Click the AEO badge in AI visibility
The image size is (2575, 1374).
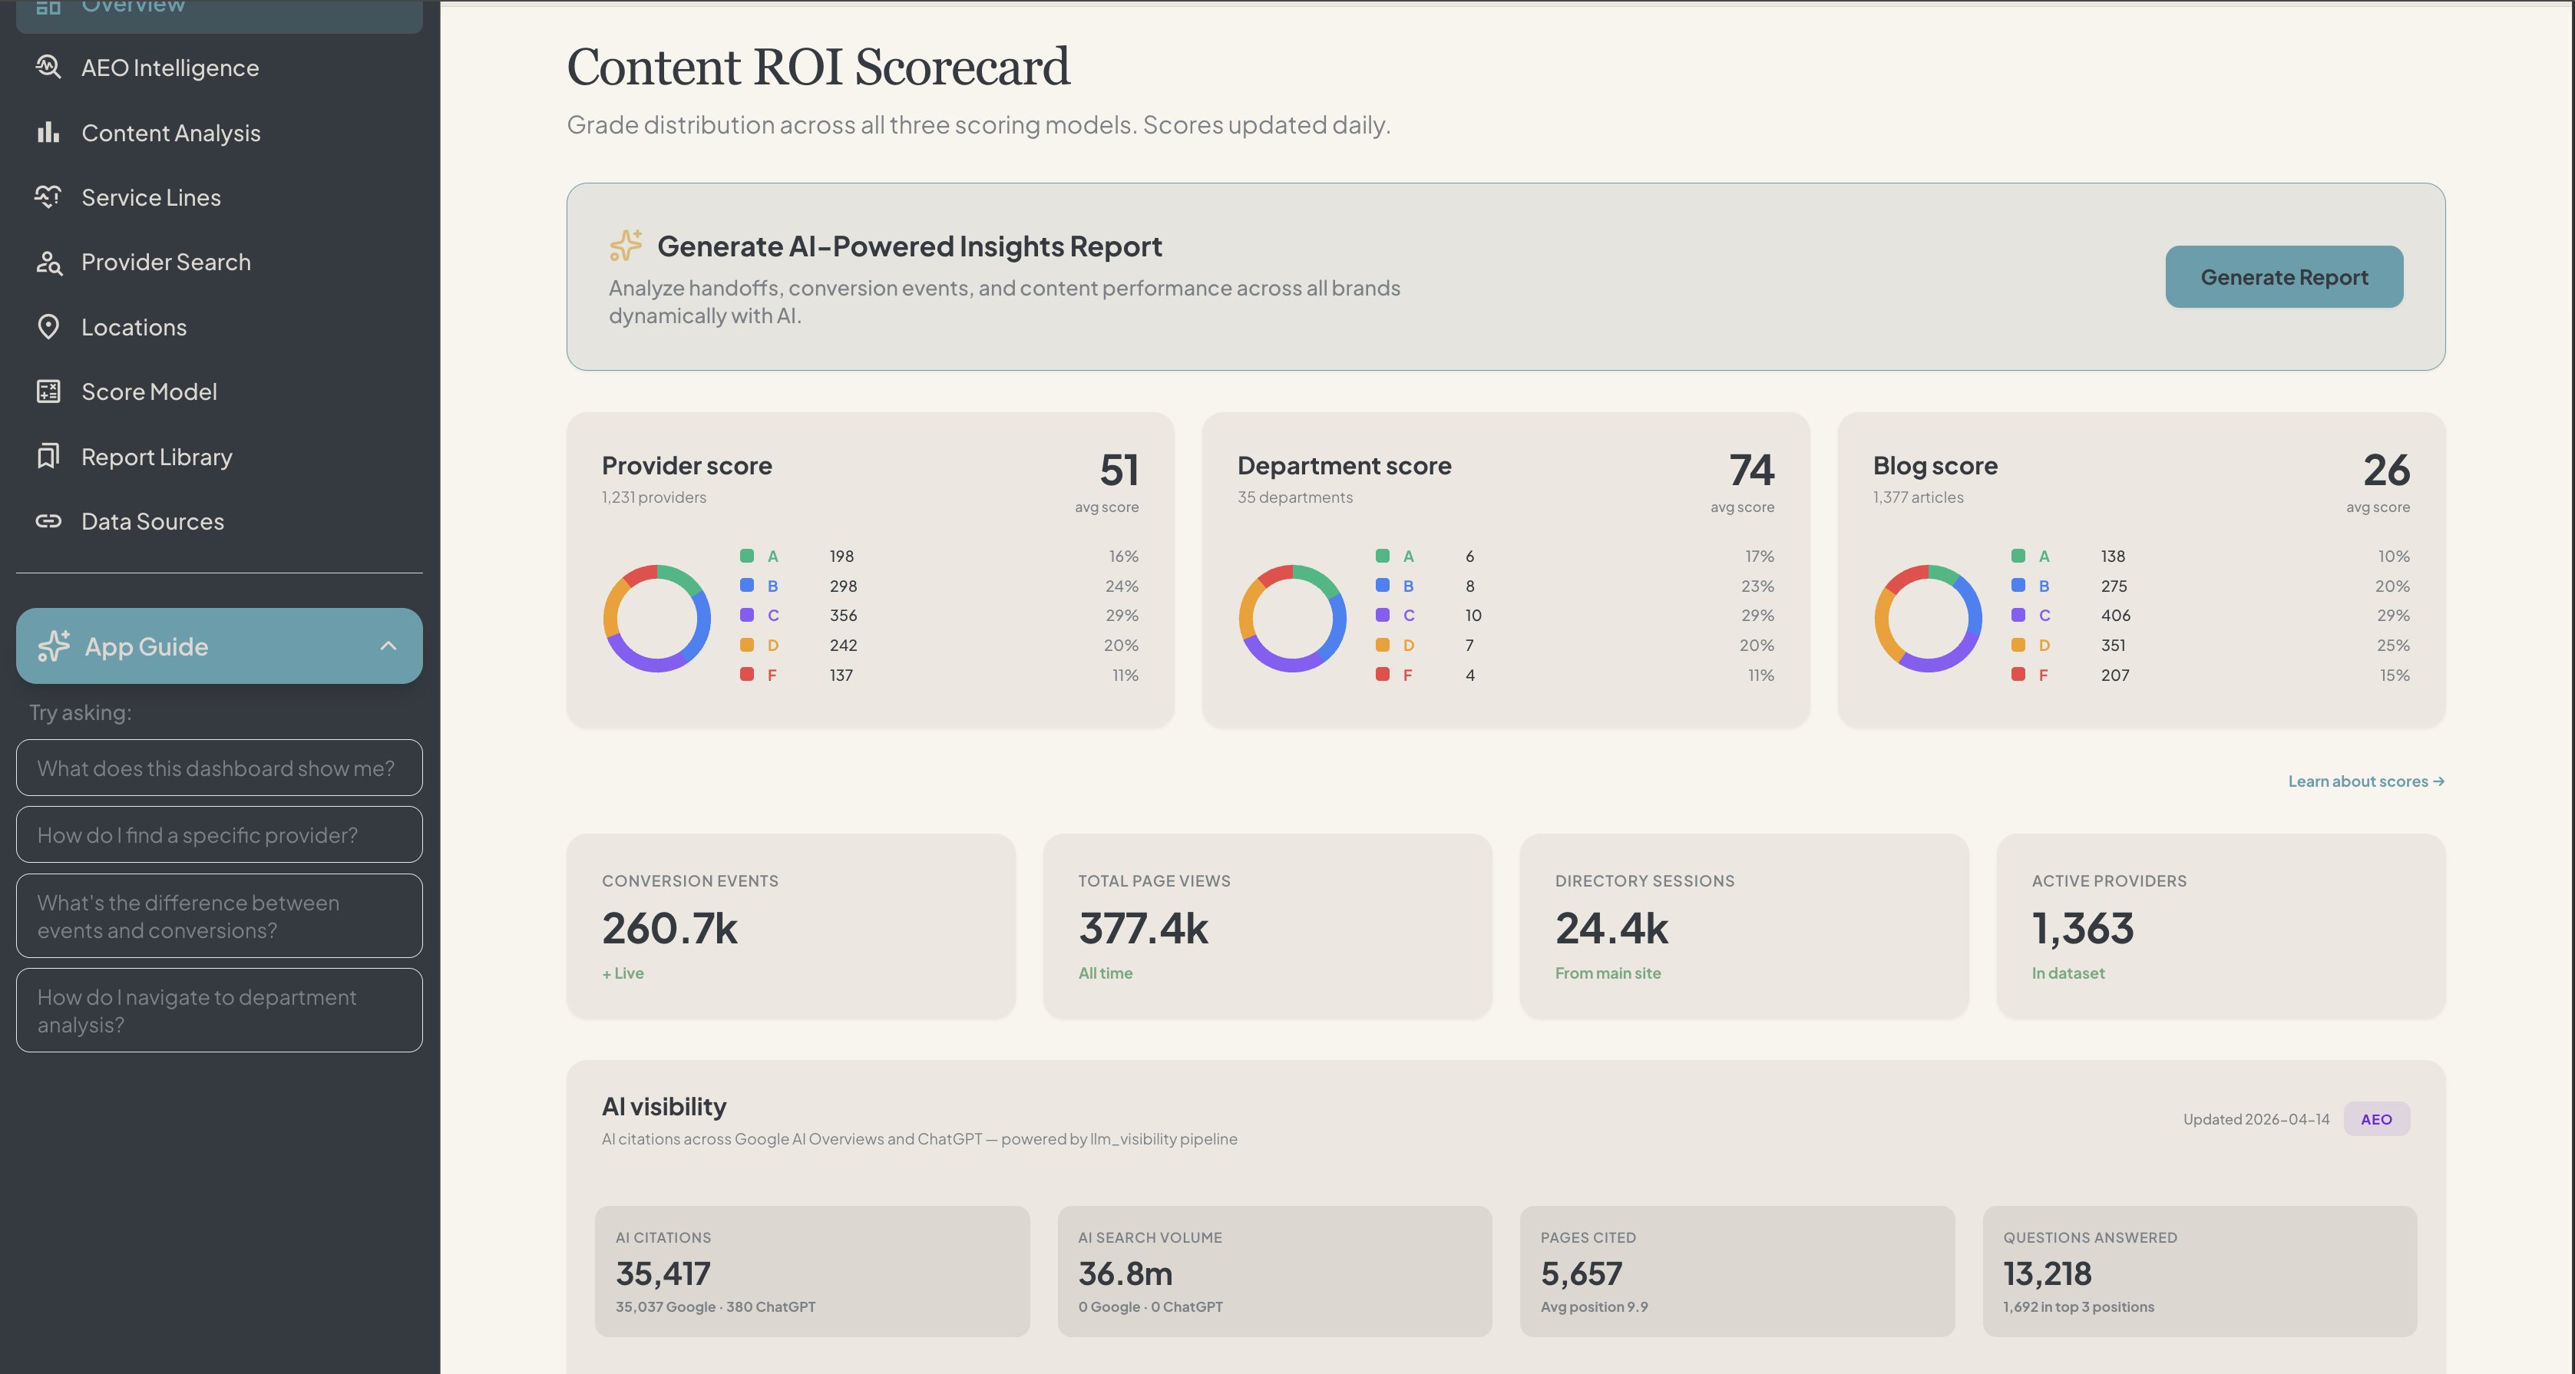[x=2376, y=1118]
